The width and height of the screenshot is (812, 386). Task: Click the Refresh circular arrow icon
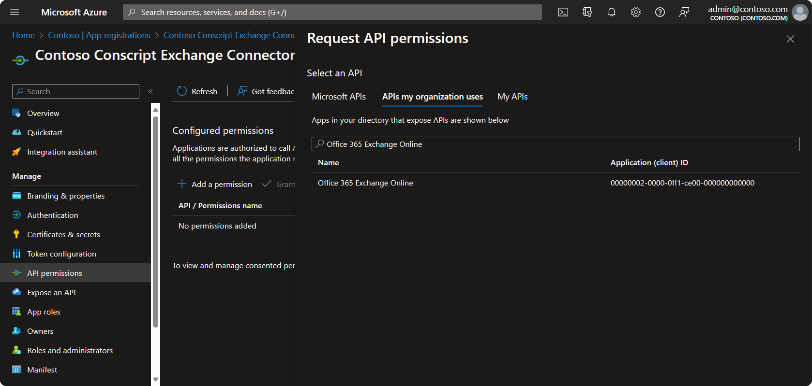(x=182, y=91)
